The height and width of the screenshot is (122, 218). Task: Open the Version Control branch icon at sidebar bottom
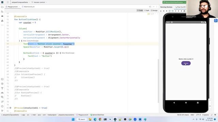(2, 111)
